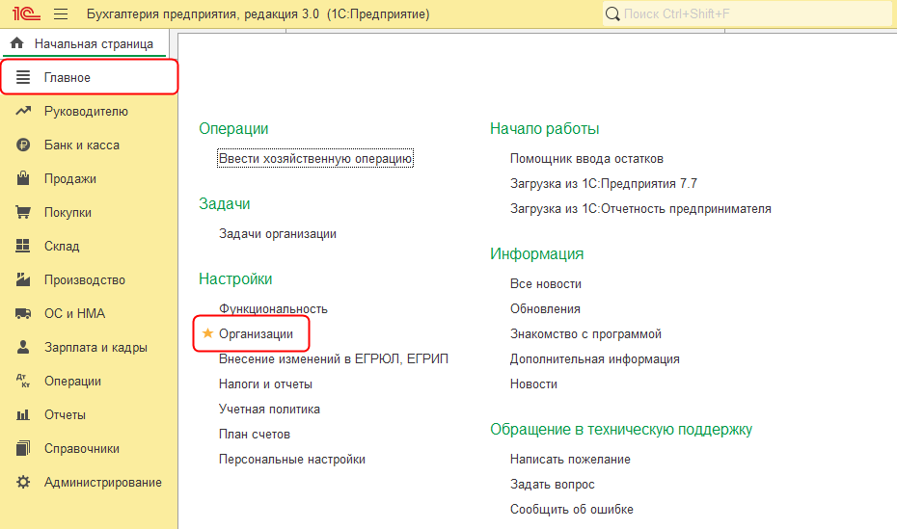Click the Главное list icon
The image size is (897, 529).
tap(23, 77)
